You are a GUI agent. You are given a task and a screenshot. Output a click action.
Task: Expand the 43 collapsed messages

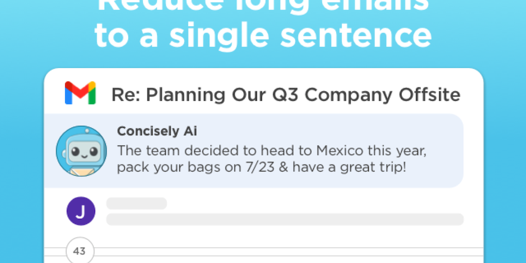[x=80, y=252]
